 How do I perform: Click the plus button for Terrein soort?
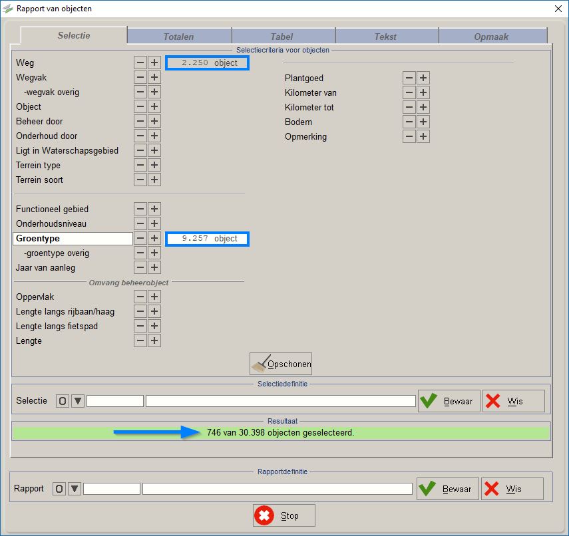pyautogui.click(x=154, y=180)
